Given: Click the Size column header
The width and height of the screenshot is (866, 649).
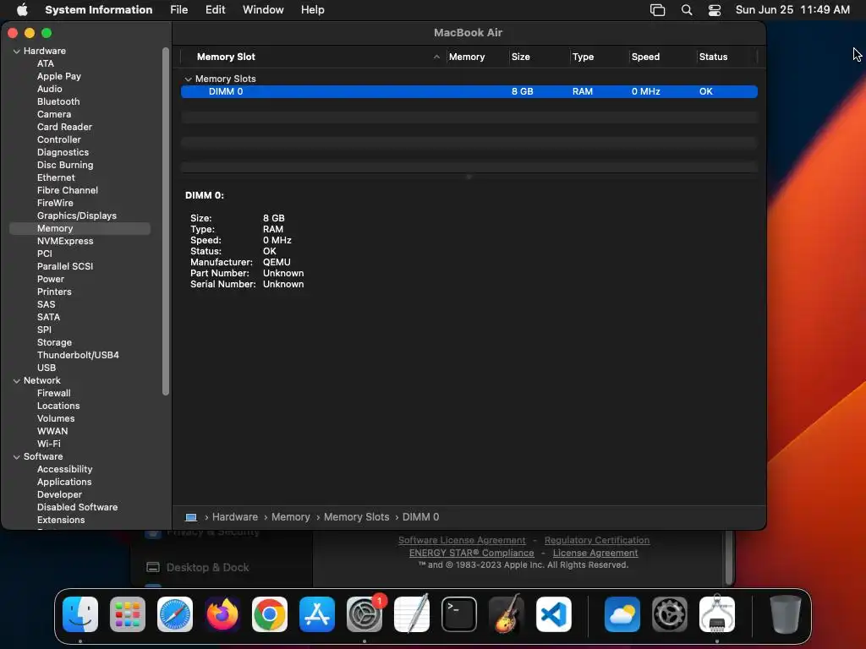Looking at the screenshot, I should coord(521,57).
